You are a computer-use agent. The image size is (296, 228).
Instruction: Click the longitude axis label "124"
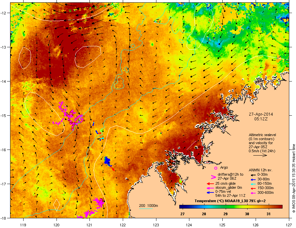(189, 225)
